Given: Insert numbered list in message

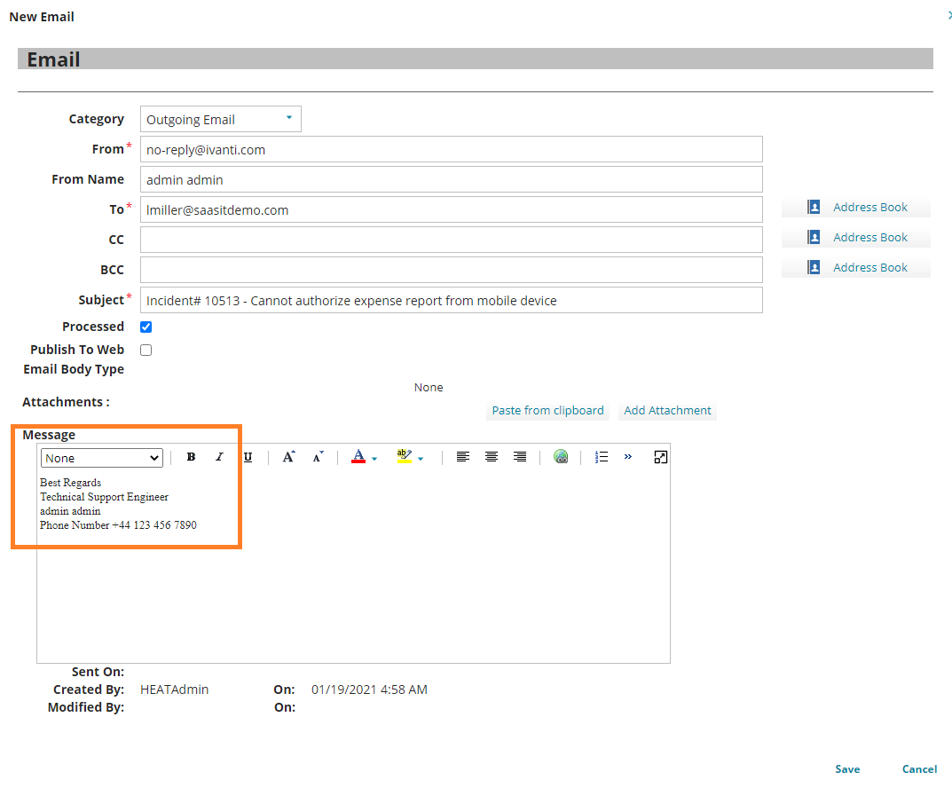Looking at the screenshot, I should pos(602,457).
